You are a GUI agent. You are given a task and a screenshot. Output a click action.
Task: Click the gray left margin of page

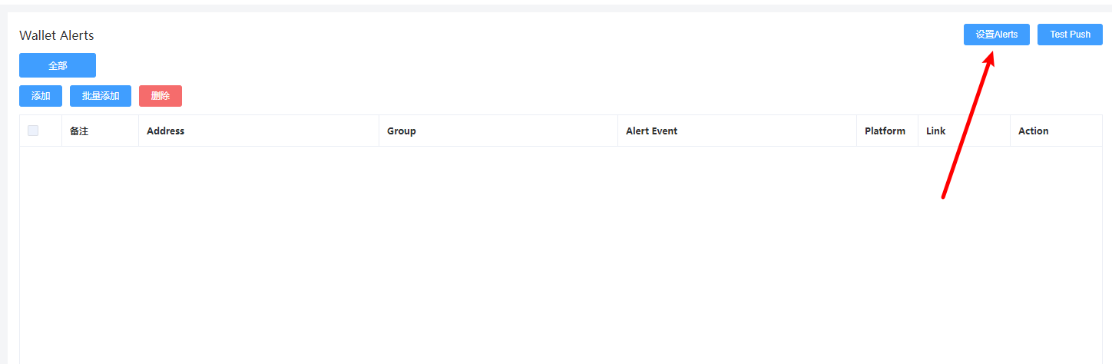[3, 192]
